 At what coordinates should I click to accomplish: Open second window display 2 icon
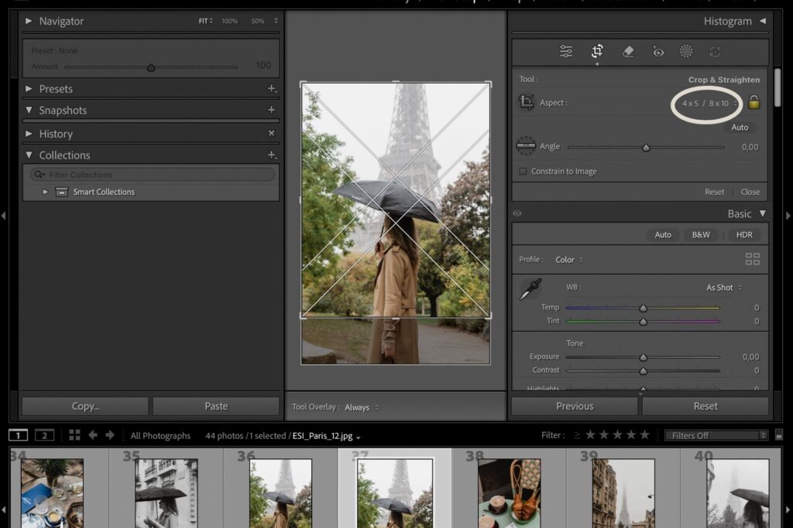click(x=44, y=435)
